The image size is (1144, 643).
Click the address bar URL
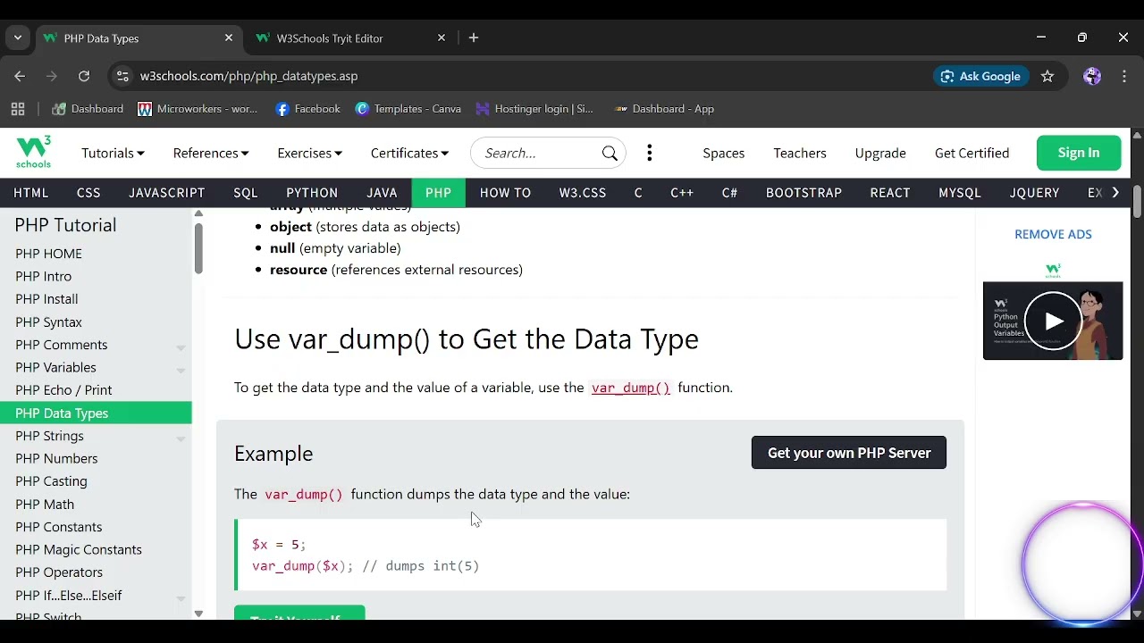coord(249,76)
